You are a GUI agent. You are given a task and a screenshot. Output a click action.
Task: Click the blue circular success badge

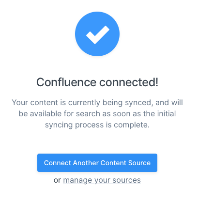tap(97, 34)
